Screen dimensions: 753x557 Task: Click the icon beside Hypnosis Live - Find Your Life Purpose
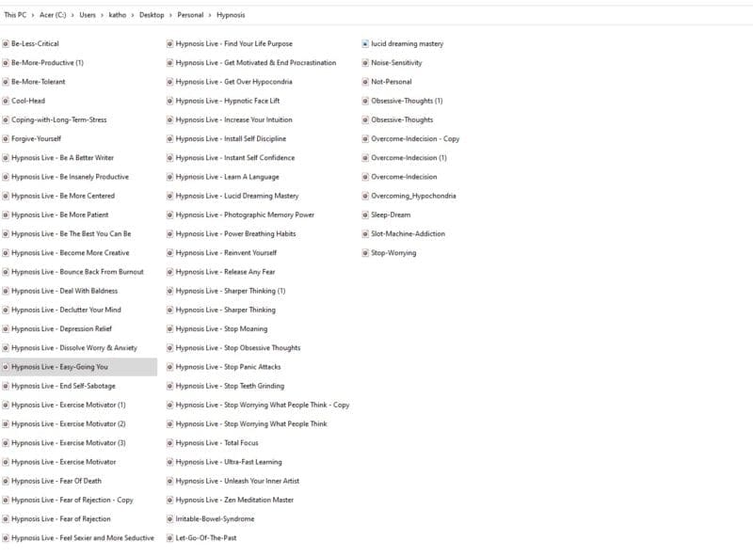click(169, 43)
